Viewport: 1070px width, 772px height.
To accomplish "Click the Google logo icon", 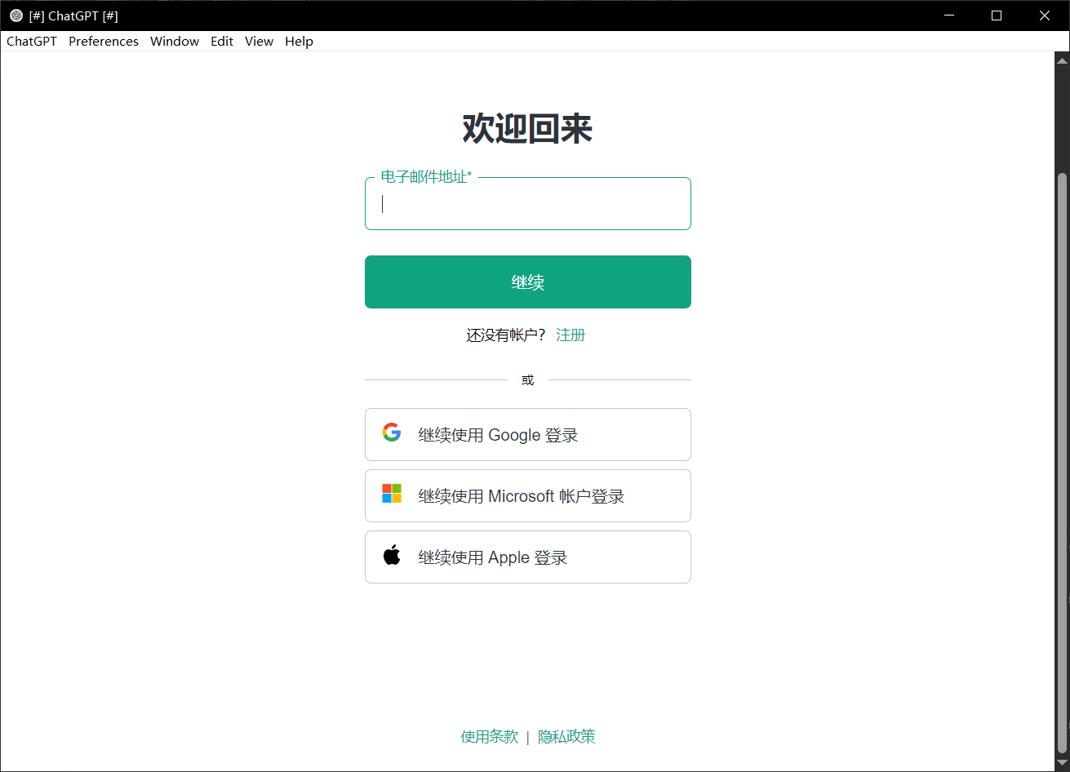I will (x=392, y=433).
